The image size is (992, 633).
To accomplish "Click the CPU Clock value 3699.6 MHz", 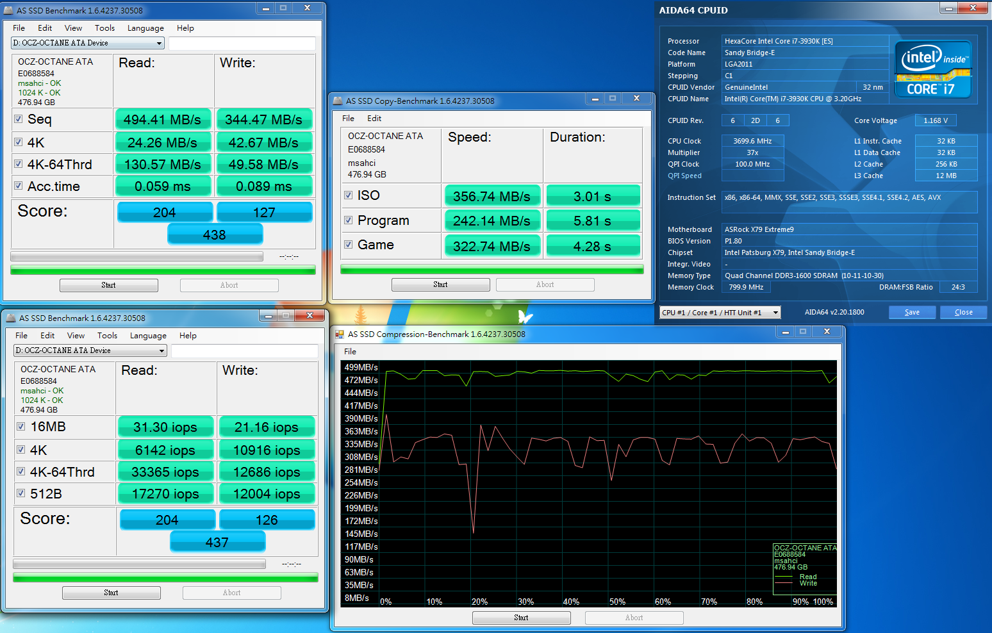I will 752,141.
